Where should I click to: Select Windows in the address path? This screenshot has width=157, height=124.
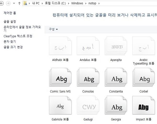point(77,3)
